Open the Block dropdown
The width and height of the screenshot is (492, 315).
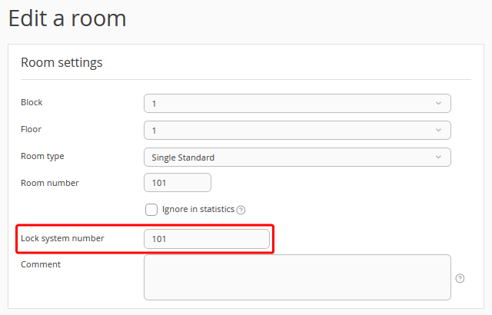[297, 103]
